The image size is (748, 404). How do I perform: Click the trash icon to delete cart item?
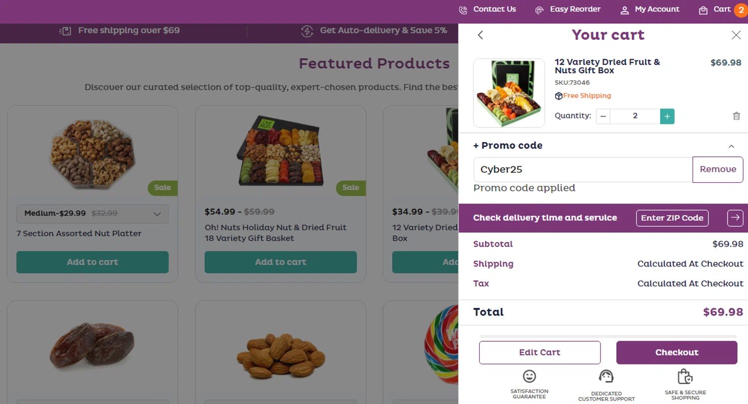(736, 116)
